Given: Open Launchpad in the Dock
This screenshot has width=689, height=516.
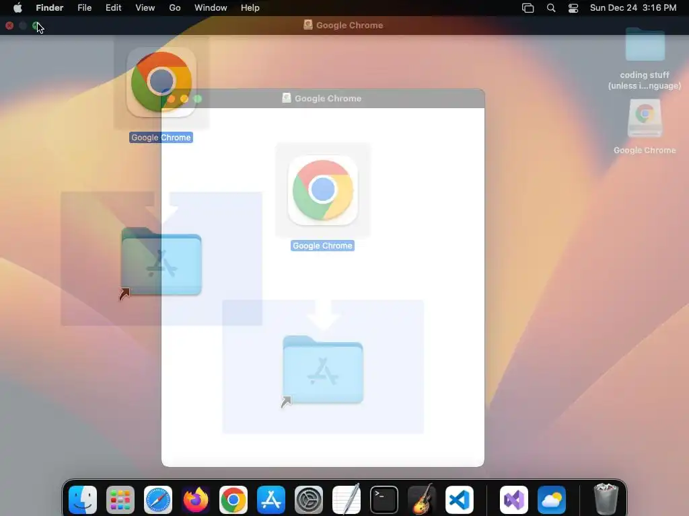Looking at the screenshot, I should [120, 500].
